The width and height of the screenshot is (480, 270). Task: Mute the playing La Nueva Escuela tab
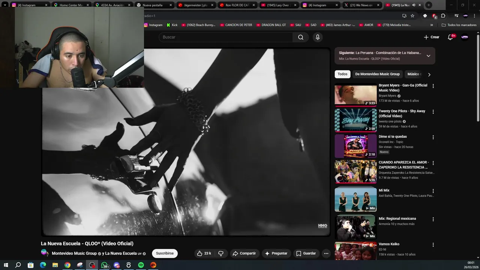[x=414, y=5]
